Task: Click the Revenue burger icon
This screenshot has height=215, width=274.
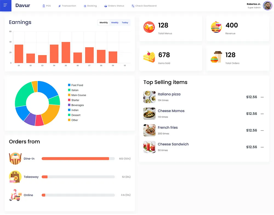Action: tap(216, 27)
